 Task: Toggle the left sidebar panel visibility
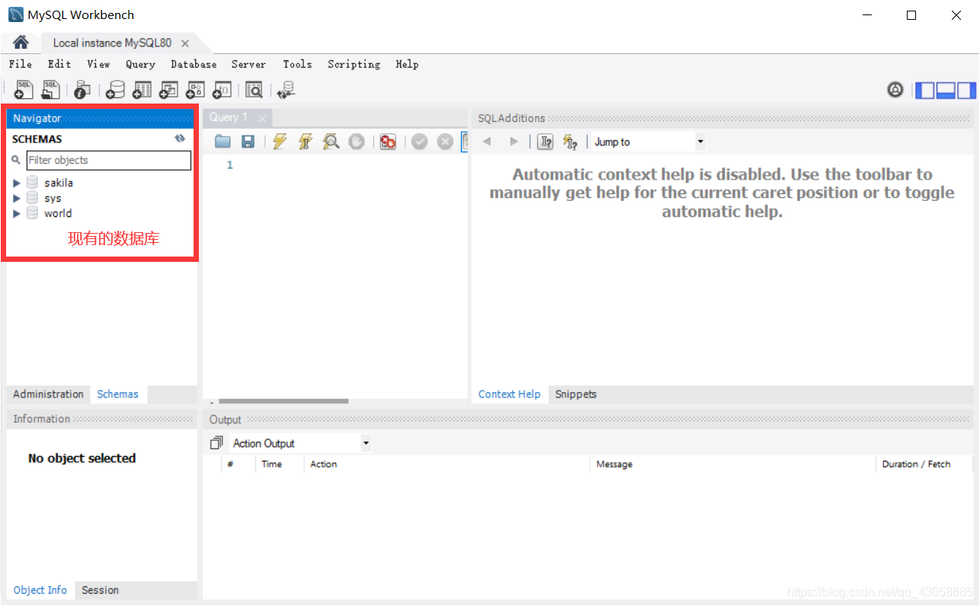click(x=925, y=90)
